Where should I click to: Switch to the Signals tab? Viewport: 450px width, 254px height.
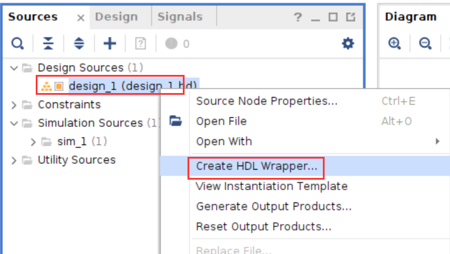pyautogui.click(x=180, y=17)
